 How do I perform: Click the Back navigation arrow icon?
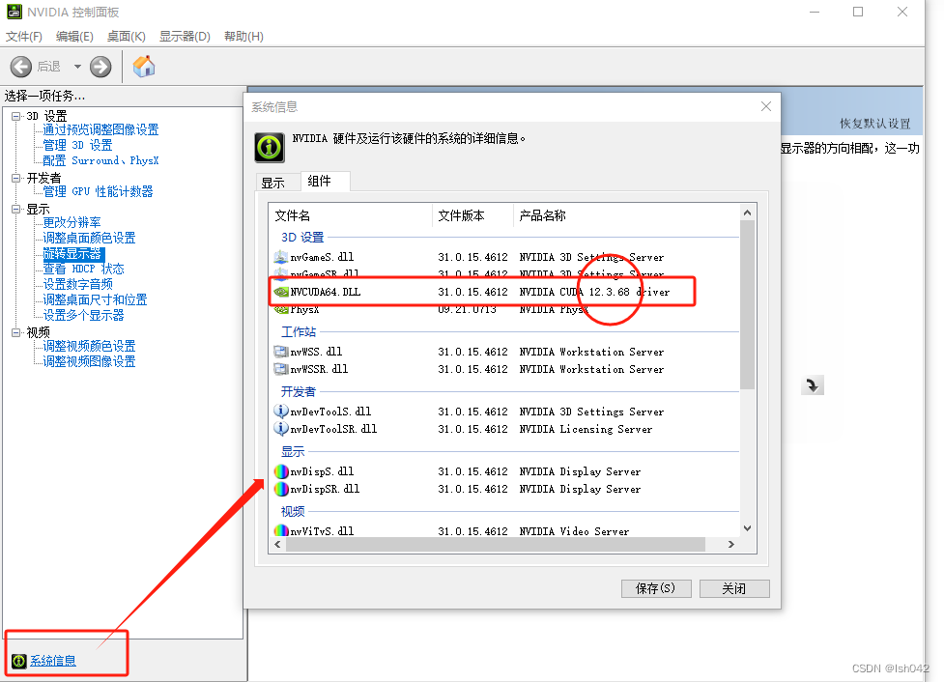coord(21,67)
